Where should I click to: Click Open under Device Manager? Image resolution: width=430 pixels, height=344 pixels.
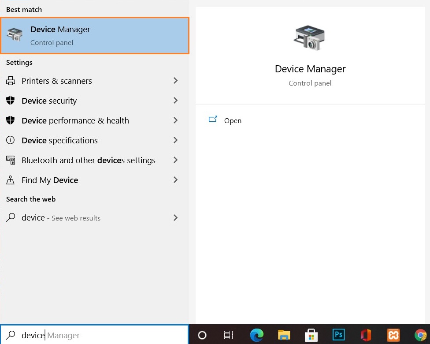[233, 120]
